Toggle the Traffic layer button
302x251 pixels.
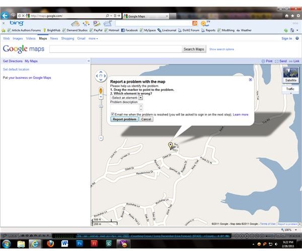(290, 89)
